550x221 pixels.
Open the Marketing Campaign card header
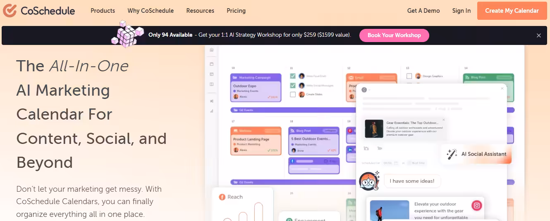(x=256, y=77)
